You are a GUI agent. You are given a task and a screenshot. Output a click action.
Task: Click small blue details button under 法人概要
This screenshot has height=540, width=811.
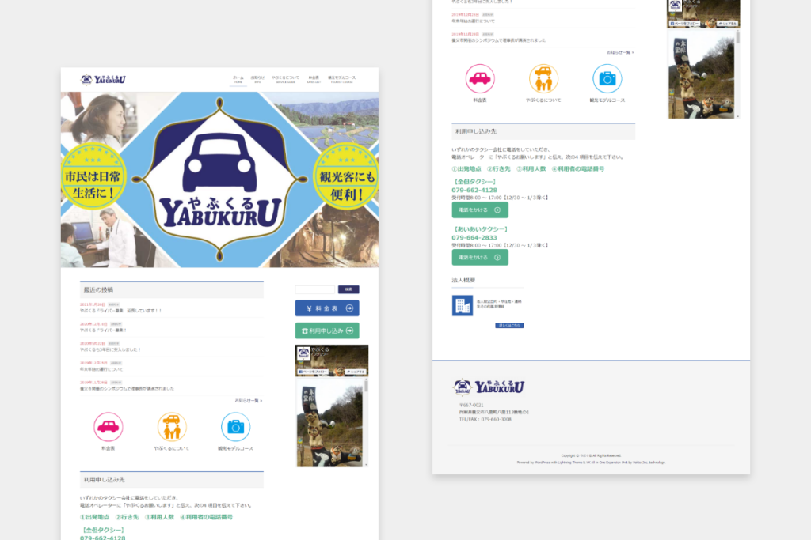pyautogui.click(x=509, y=325)
